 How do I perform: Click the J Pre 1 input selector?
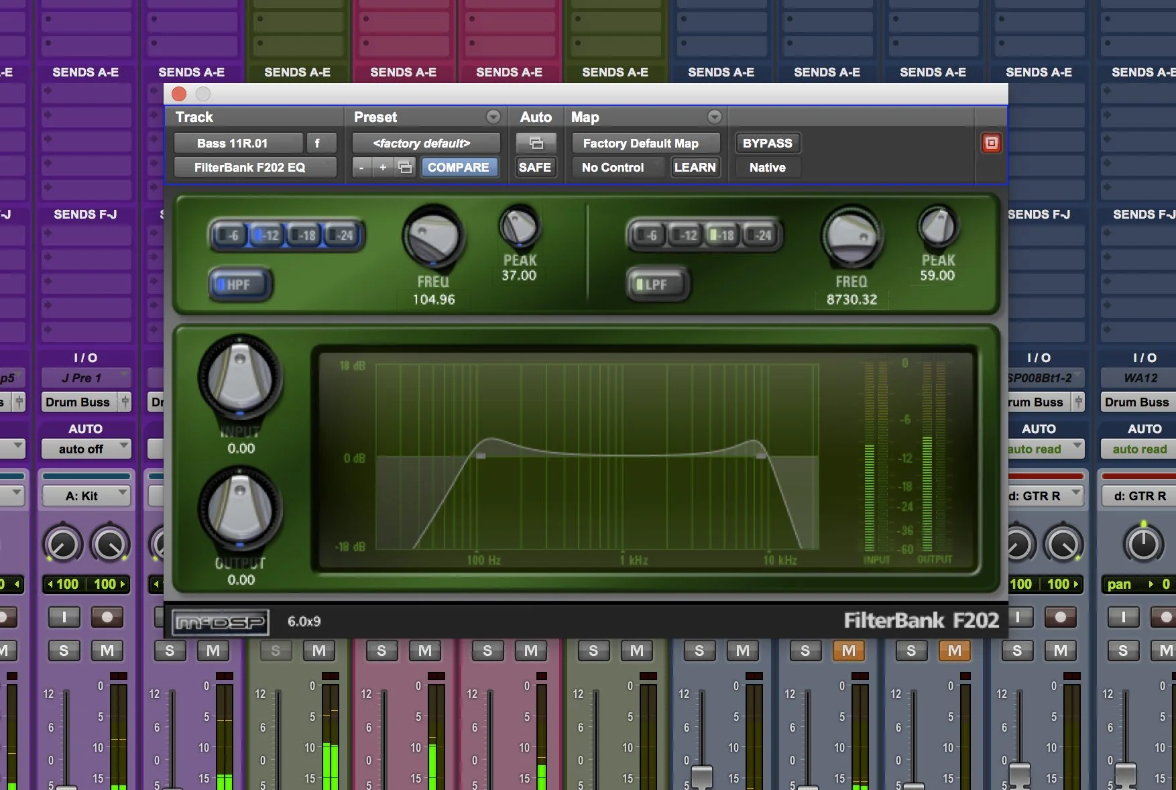(x=86, y=378)
